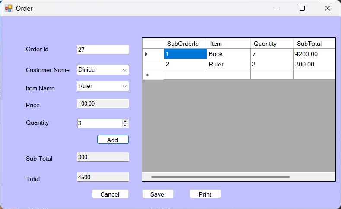Click the Item column header
Viewport: 341px width, 209px height.
point(228,44)
